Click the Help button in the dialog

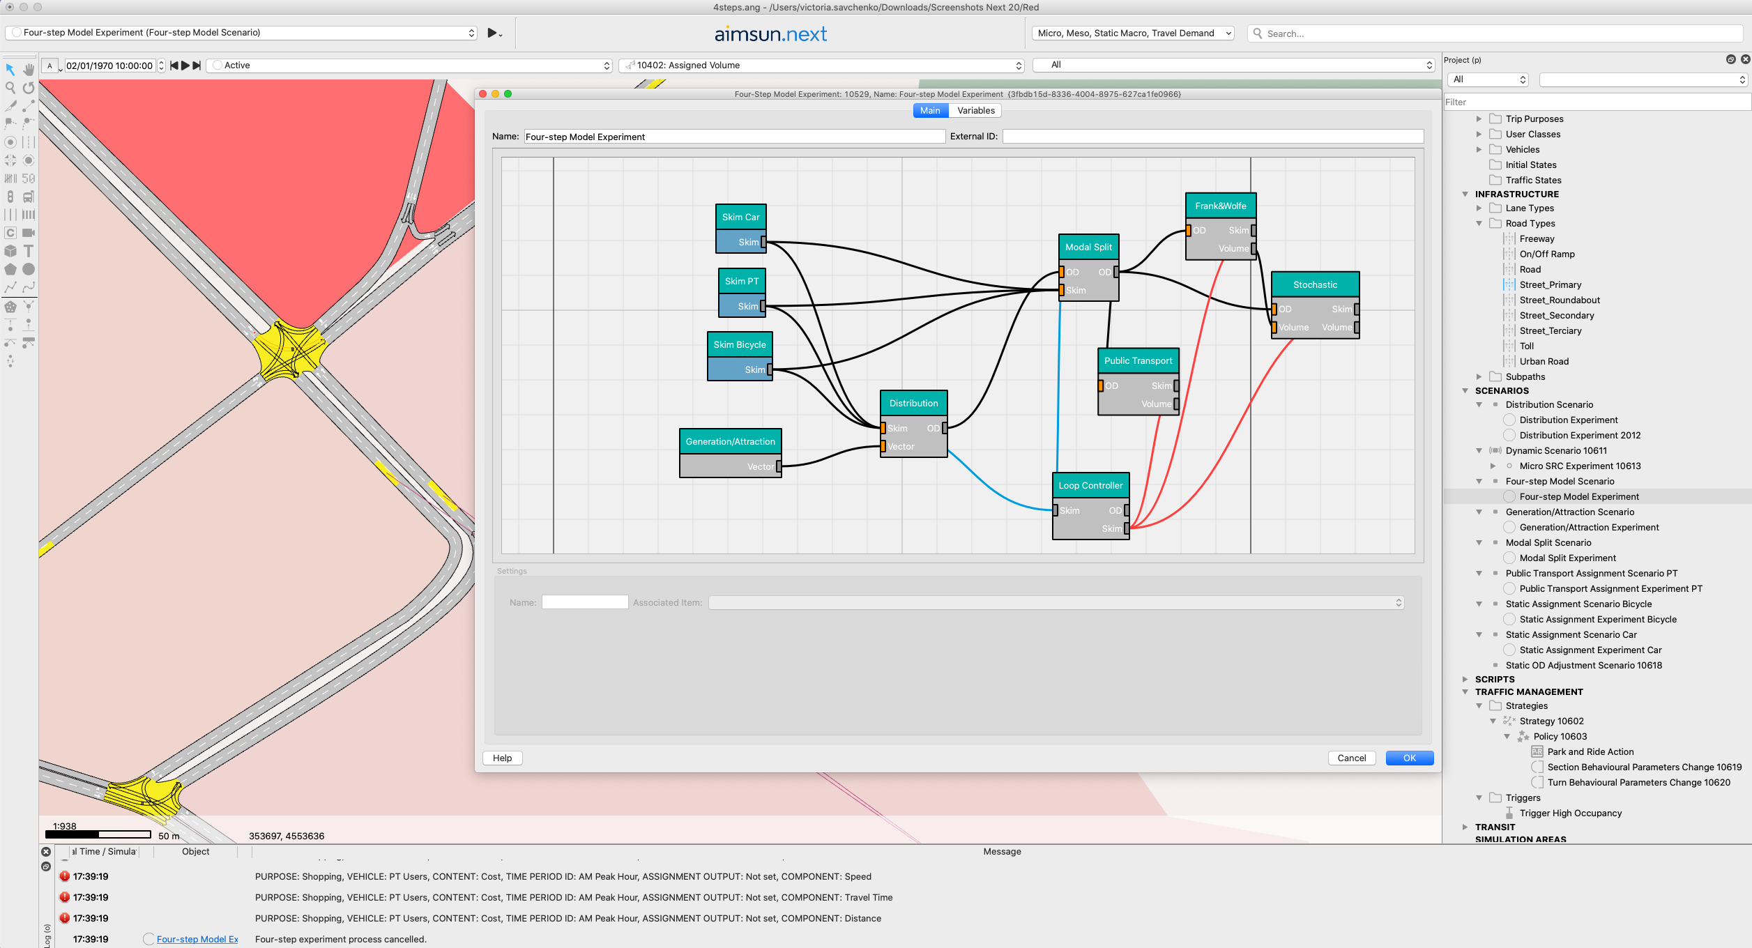coord(502,758)
